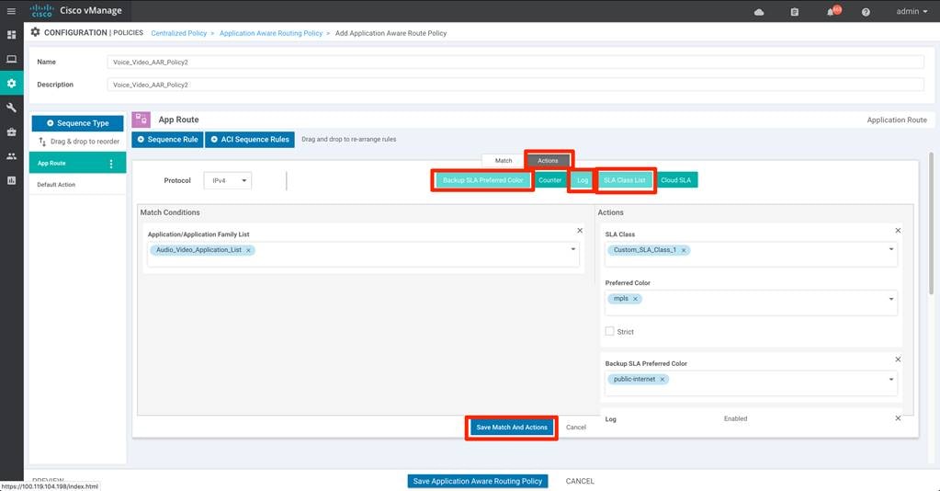Open the Monitor laptop sidebar icon
This screenshot has width=940, height=491.
coord(11,59)
